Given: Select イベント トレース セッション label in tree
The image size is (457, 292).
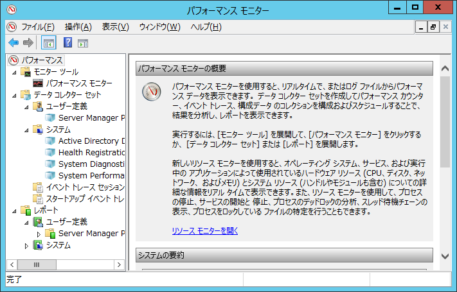Looking at the screenshot, I should [85, 187].
